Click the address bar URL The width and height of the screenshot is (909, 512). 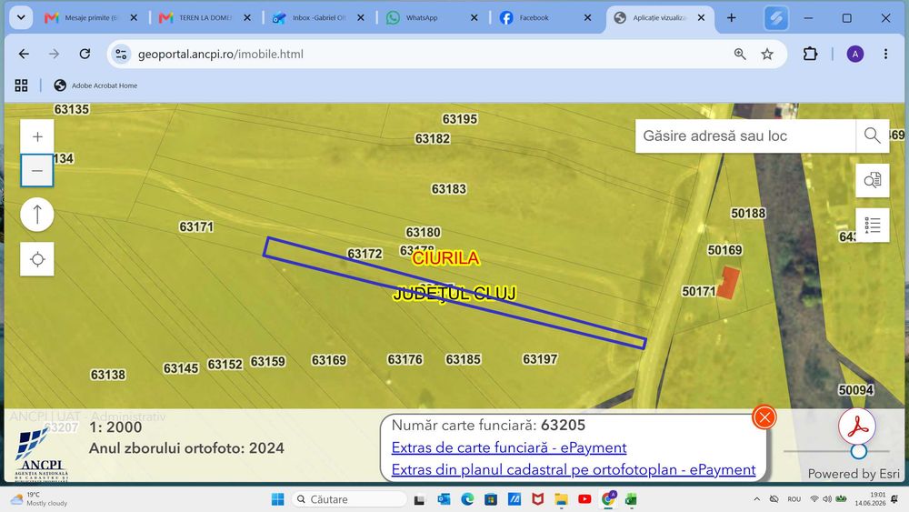(x=220, y=54)
